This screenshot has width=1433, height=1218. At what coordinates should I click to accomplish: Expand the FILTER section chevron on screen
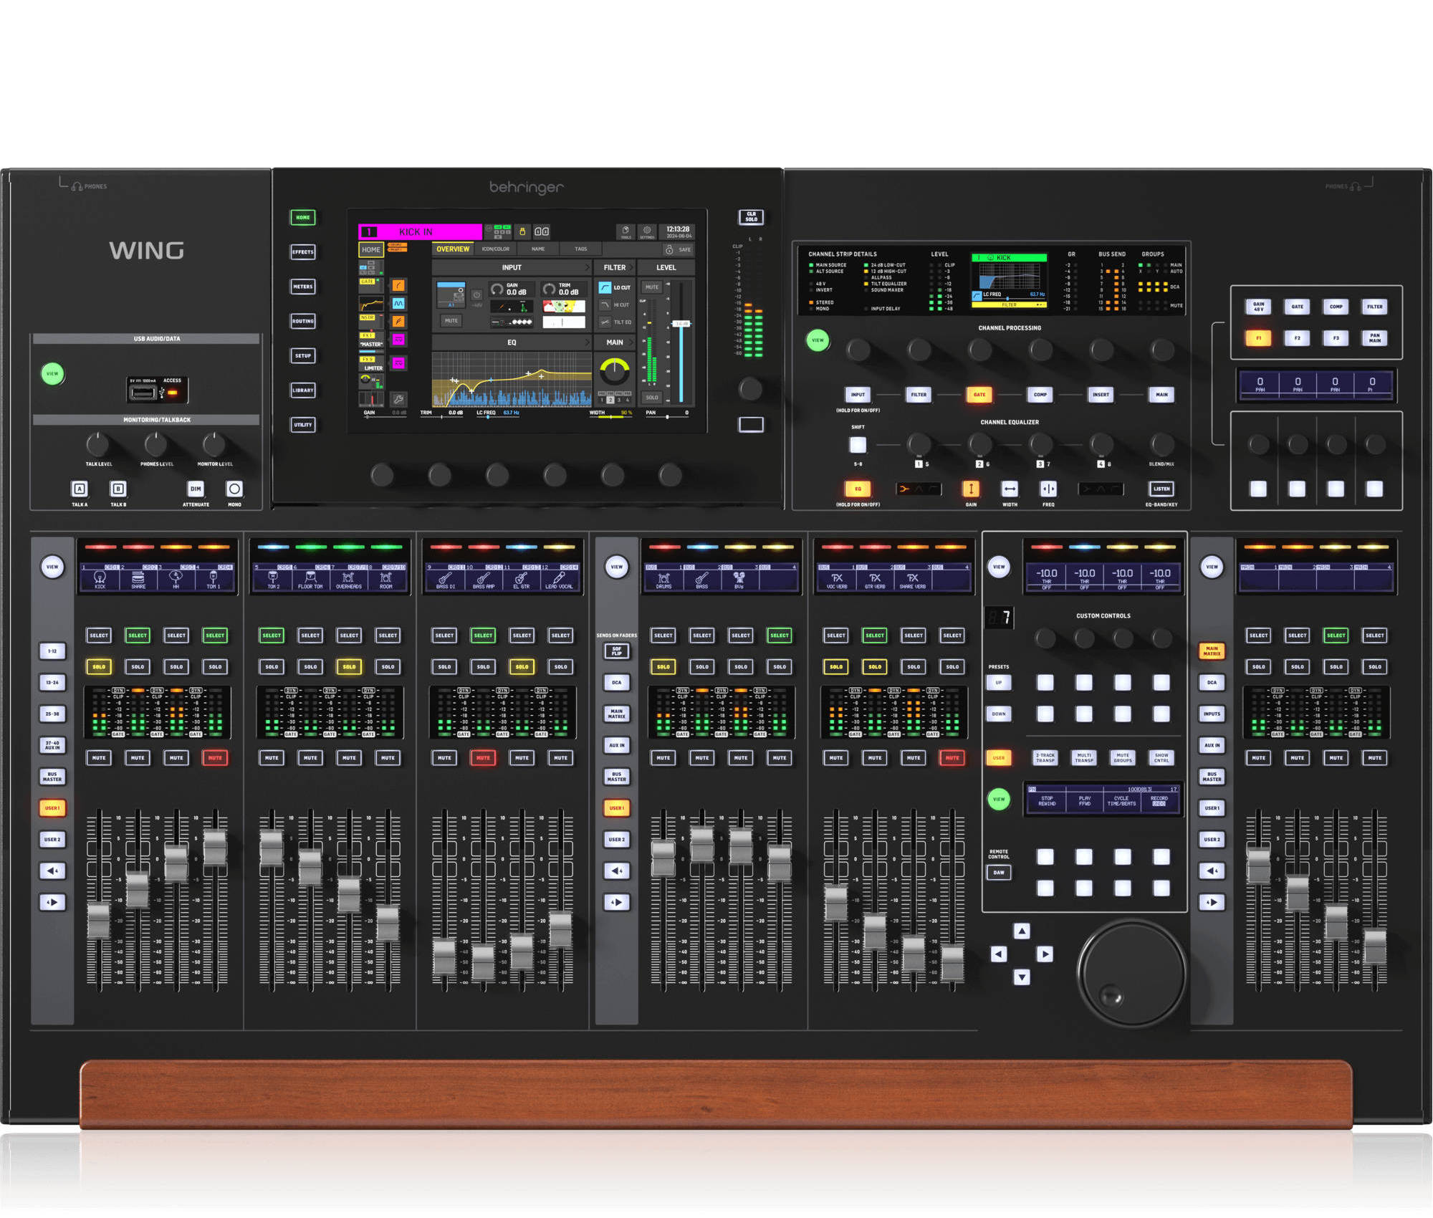pos(631,267)
